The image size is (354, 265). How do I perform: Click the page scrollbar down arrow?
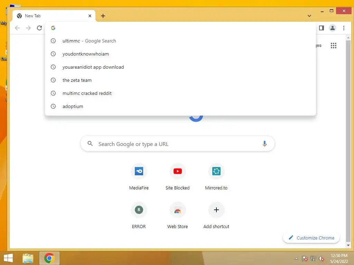(348, 245)
